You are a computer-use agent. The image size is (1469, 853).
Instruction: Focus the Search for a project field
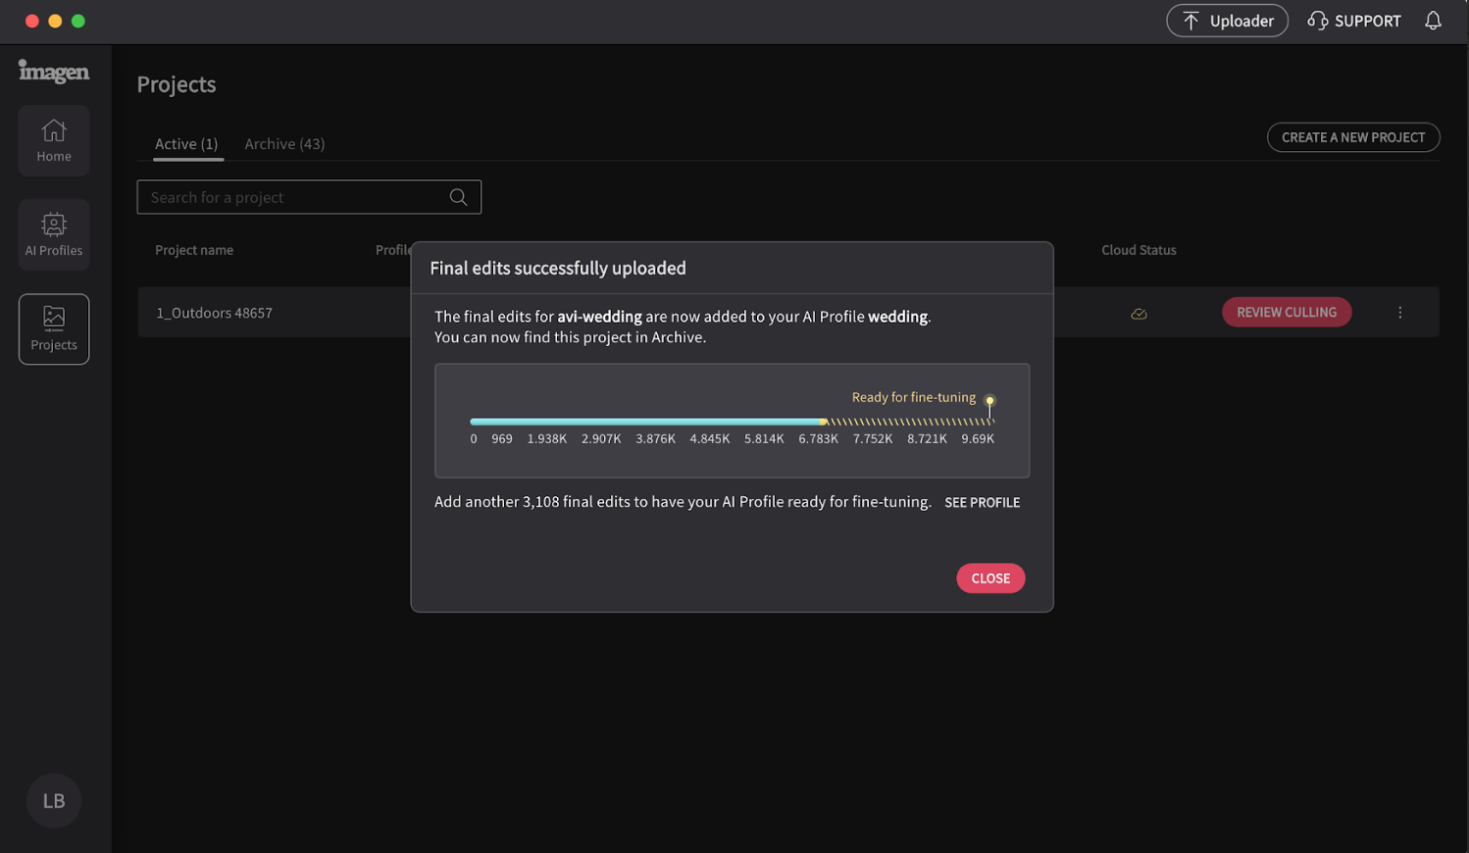tap(309, 197)
